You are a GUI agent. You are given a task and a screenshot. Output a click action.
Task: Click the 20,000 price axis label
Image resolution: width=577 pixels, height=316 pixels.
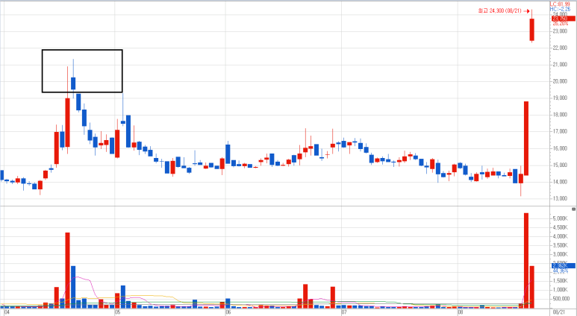560,81
